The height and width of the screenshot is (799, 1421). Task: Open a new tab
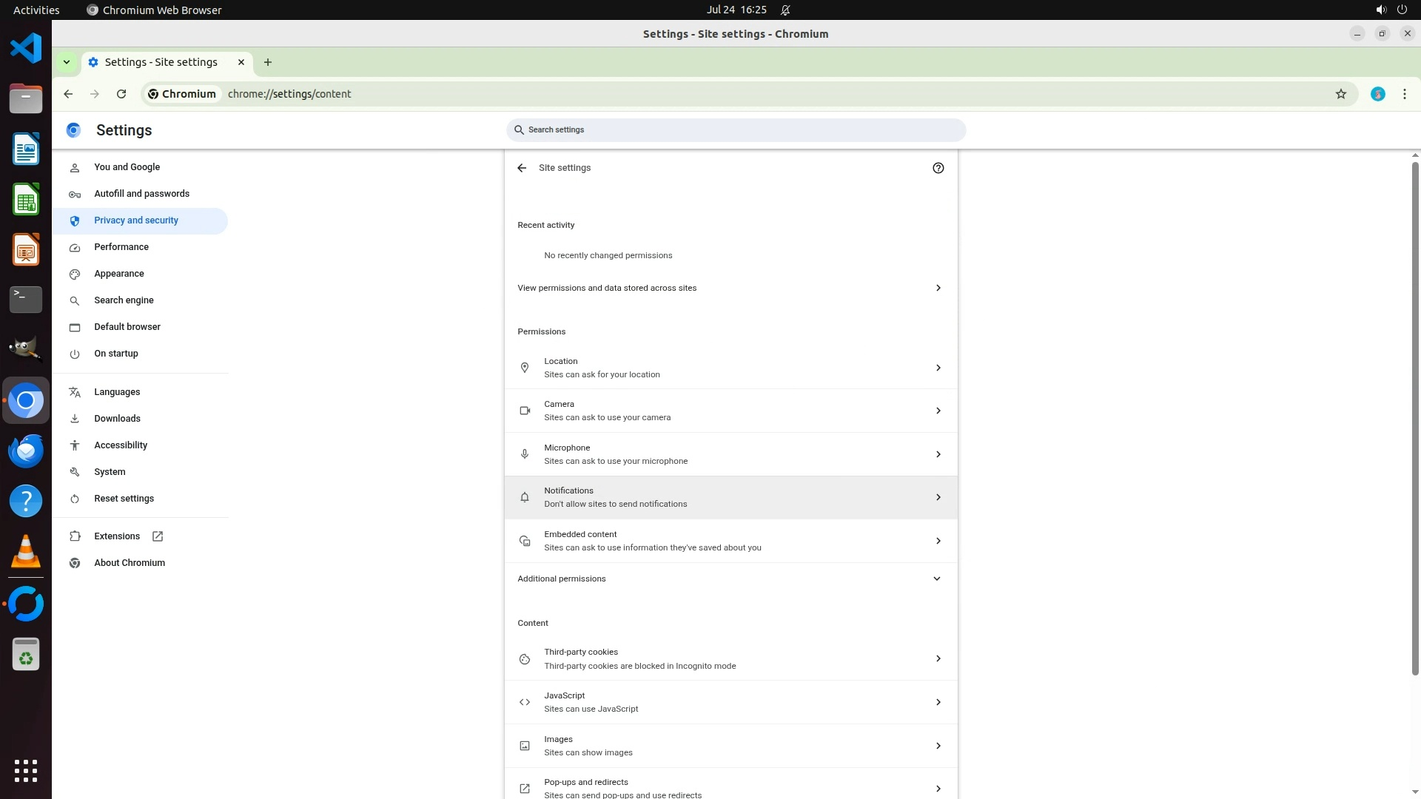(x=268, y=62)
